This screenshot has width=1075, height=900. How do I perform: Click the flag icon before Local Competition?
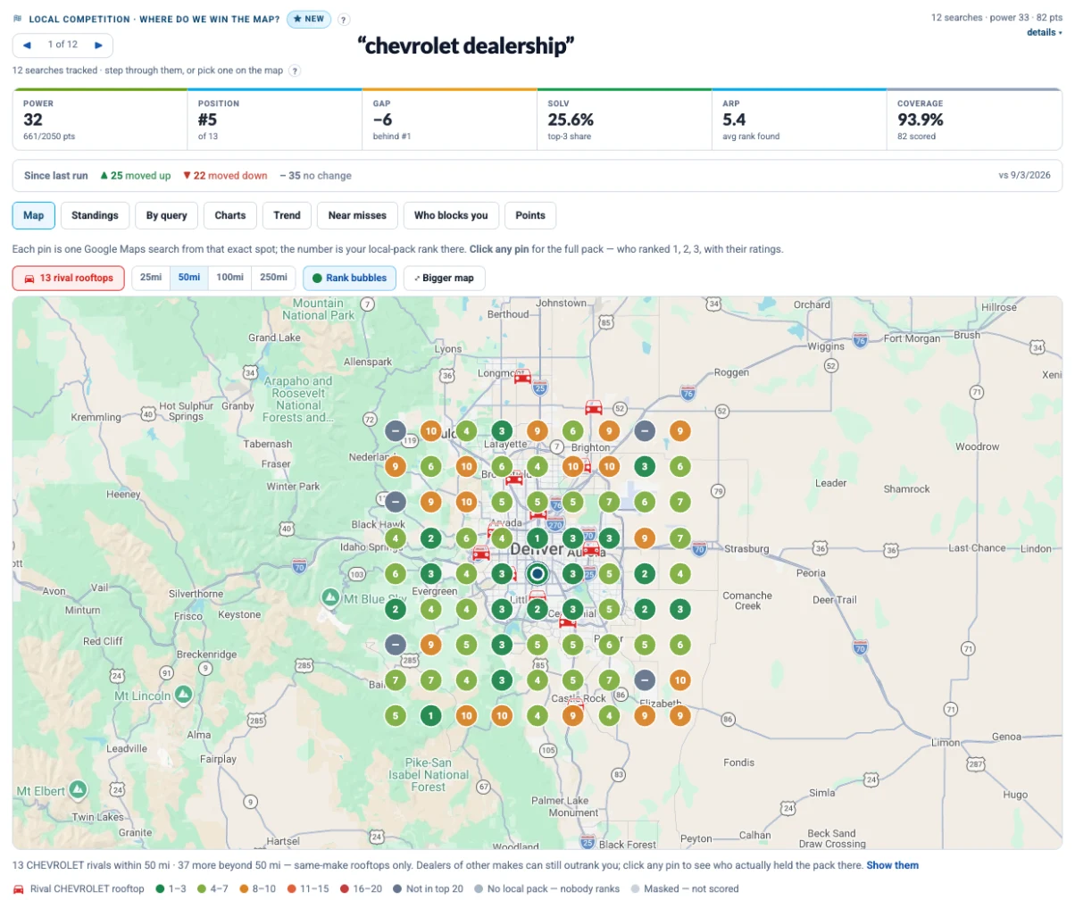click(x=18, y=19)
